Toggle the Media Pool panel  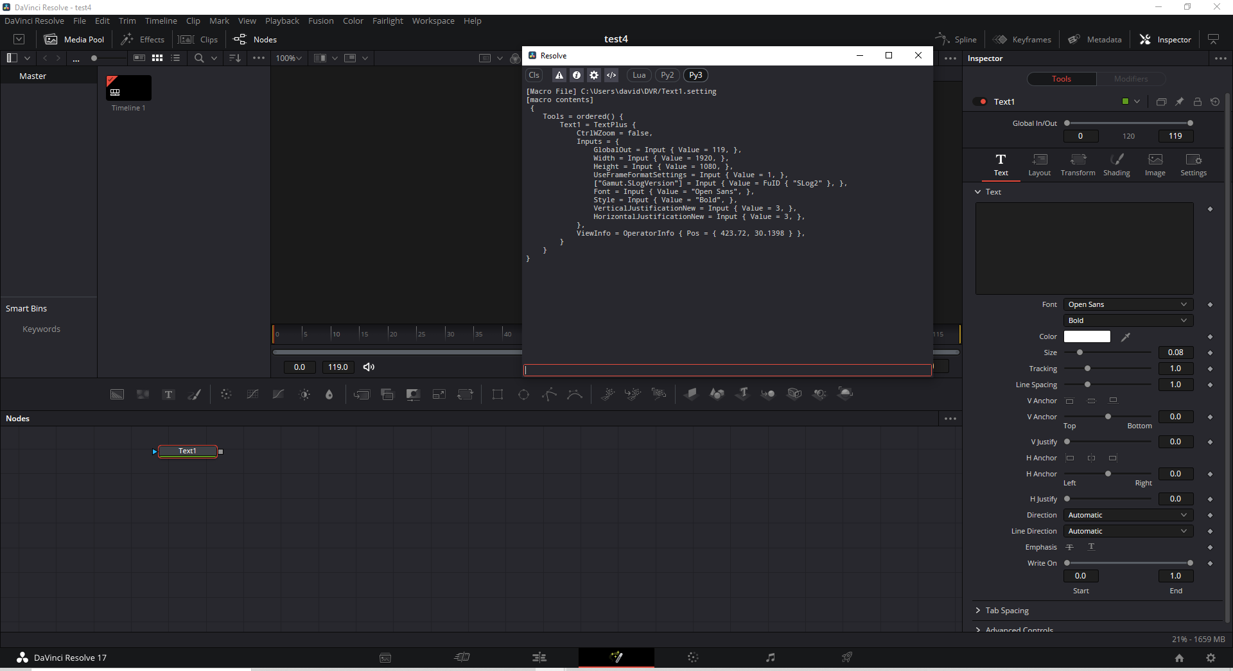(74, 39)
